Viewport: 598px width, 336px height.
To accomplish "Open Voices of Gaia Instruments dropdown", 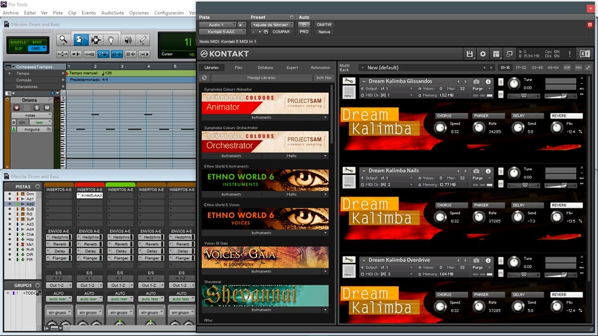I will pos(265,271).
